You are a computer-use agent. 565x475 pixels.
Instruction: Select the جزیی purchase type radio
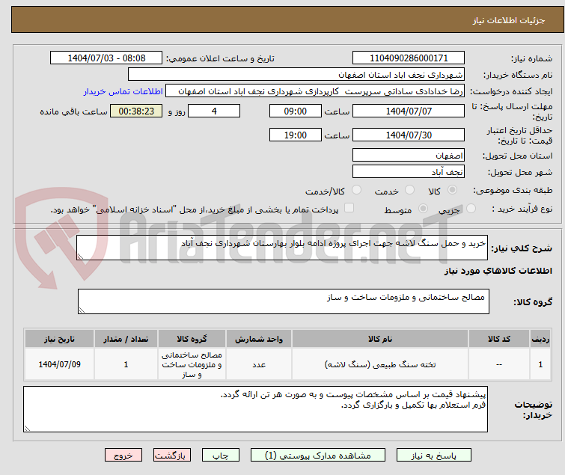coord(471,209)
